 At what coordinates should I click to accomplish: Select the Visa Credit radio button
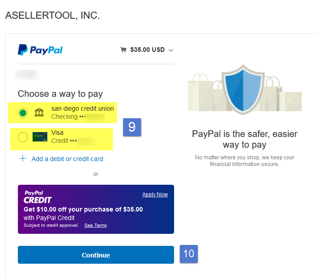click(x=23, y=137)
